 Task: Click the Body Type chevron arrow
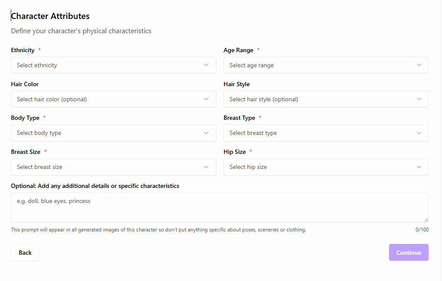click(206, 133)
